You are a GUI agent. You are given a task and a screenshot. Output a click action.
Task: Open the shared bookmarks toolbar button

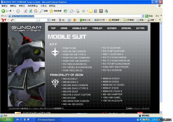pos(129,20)
